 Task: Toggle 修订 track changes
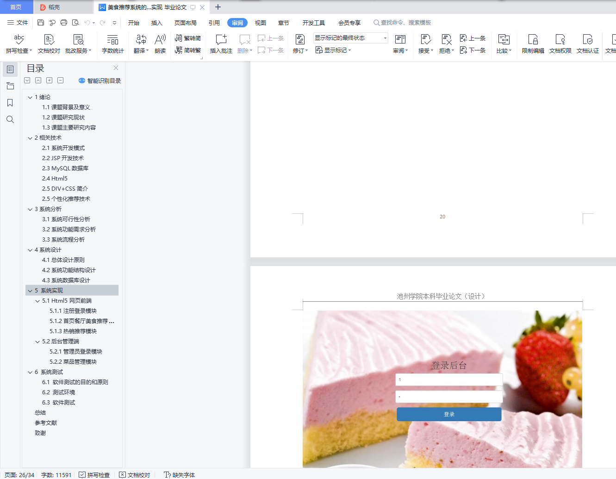coord(300,44)
